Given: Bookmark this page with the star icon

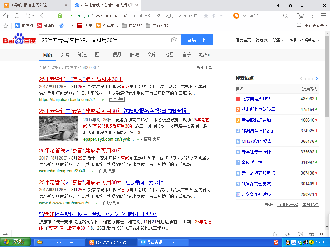Looking at the screenshot, I should pyautogui.click(x=206, y=15).
